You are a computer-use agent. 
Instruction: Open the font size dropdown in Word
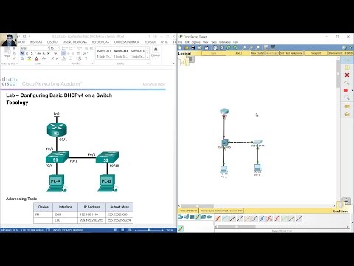[58, 48]
